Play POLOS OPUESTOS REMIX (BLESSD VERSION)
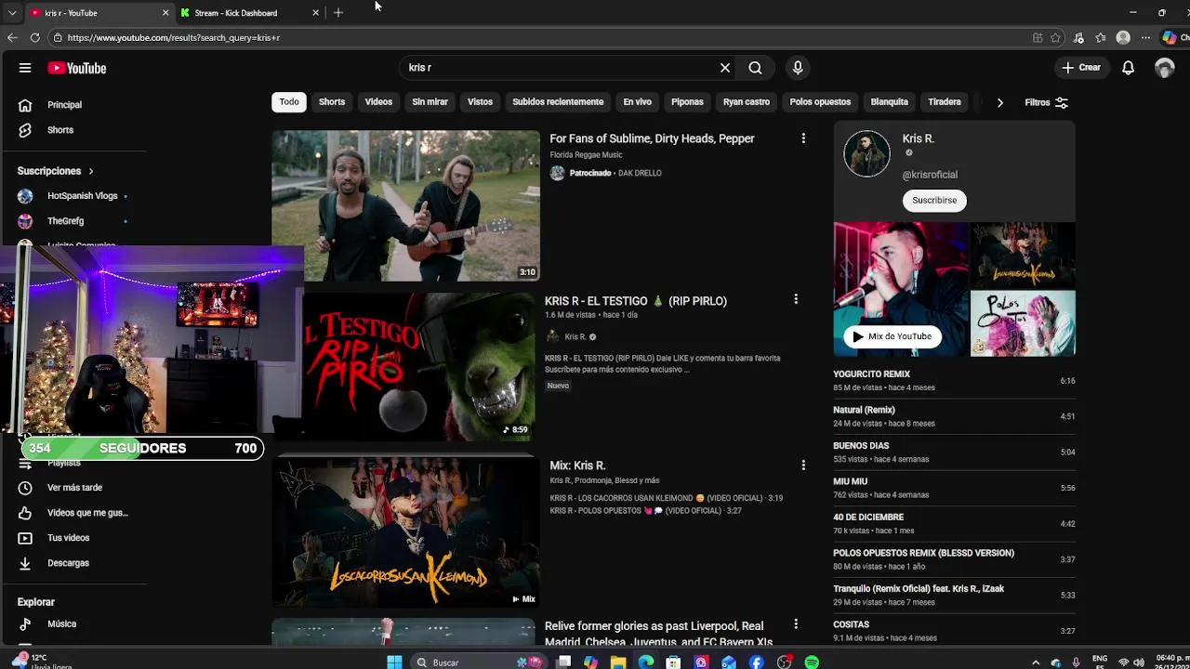 click(x=954, y=559)
